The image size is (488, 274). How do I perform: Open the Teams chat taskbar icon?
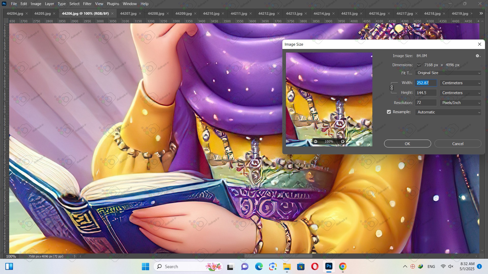tap(245, 266)
